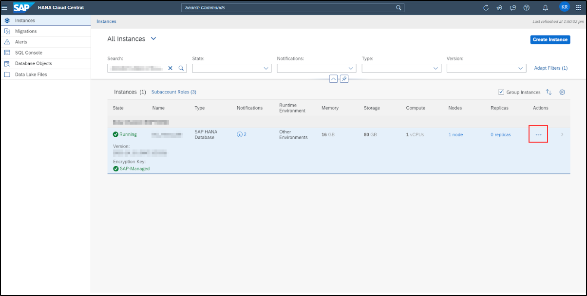This screenshot has width=587, height=296.
Task: Go to Migrations in the sidebar
Action: point(26,31)
